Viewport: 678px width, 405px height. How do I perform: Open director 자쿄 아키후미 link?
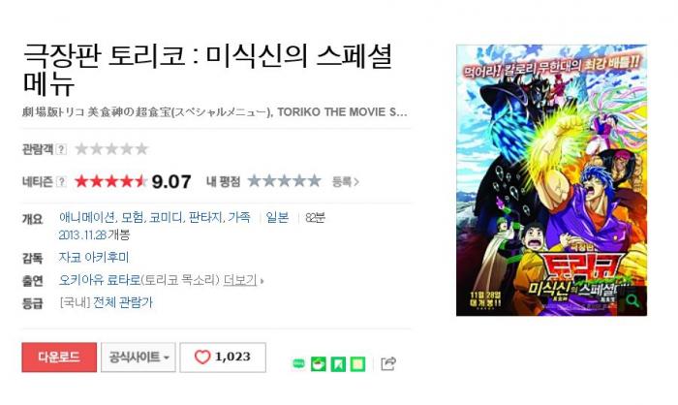click(x=94, y=258)
